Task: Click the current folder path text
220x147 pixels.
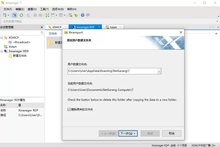Action: (100, 90)
